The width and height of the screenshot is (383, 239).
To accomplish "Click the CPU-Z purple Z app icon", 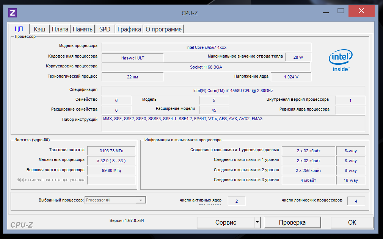I will coord(13,13).
